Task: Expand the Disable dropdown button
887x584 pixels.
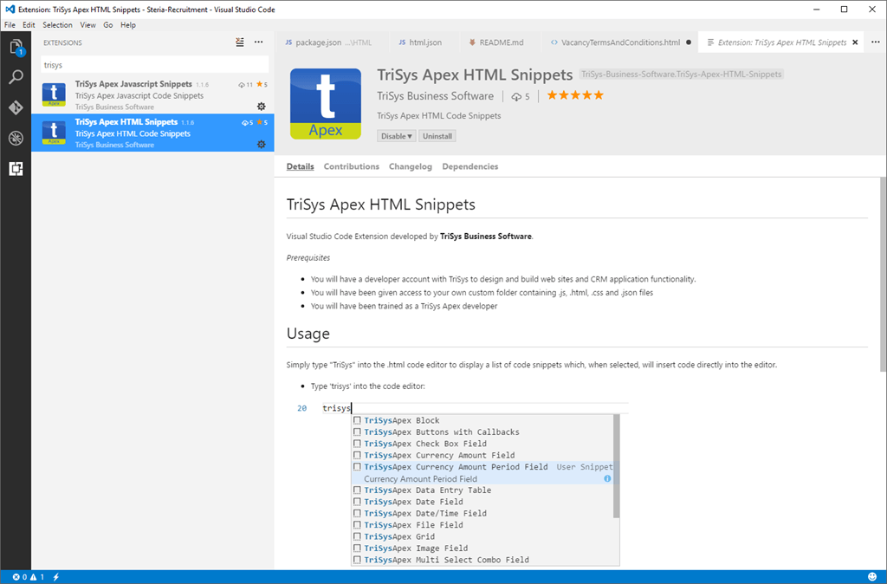Action: coord(397,136)
